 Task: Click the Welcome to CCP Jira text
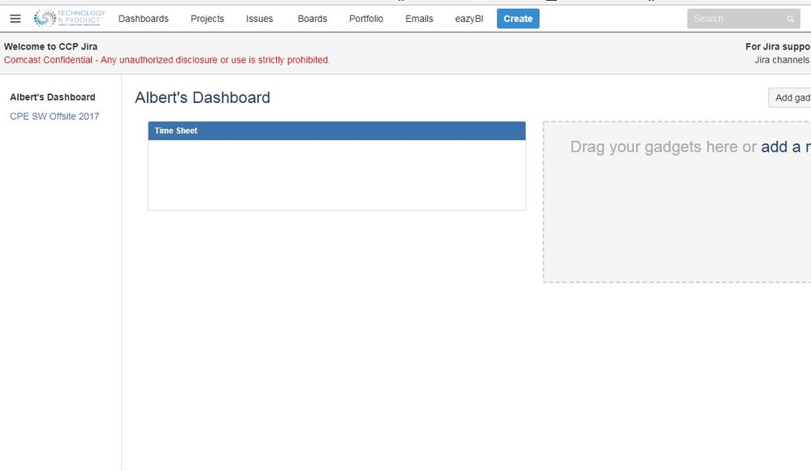[x=50, y=46]
